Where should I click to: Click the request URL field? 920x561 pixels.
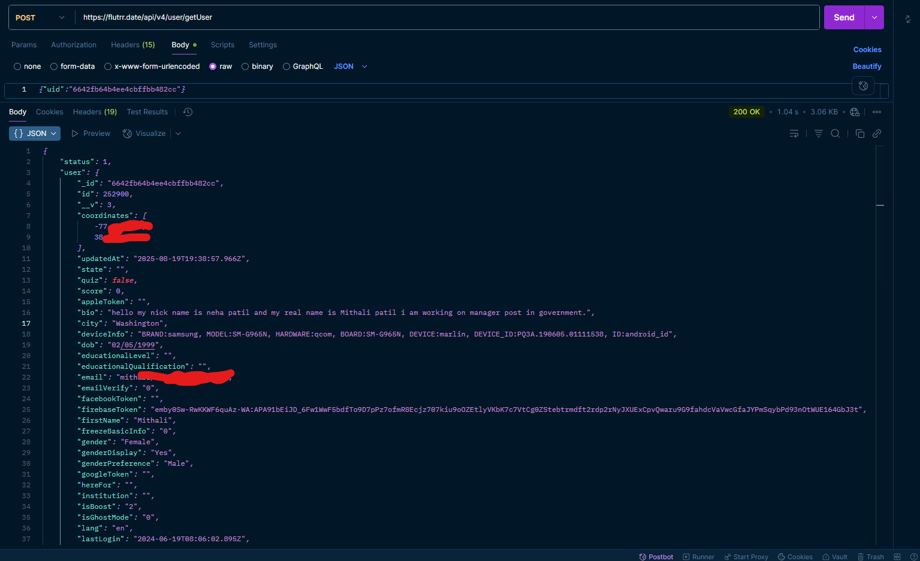tap(447, 17)
